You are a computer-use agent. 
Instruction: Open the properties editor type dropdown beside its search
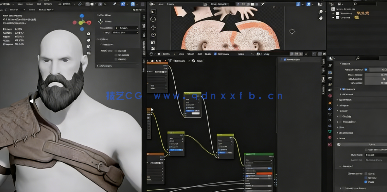[332, 58]
